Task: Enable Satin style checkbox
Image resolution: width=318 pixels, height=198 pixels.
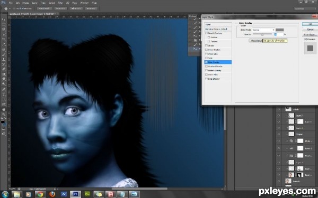Action: point(207,58)
